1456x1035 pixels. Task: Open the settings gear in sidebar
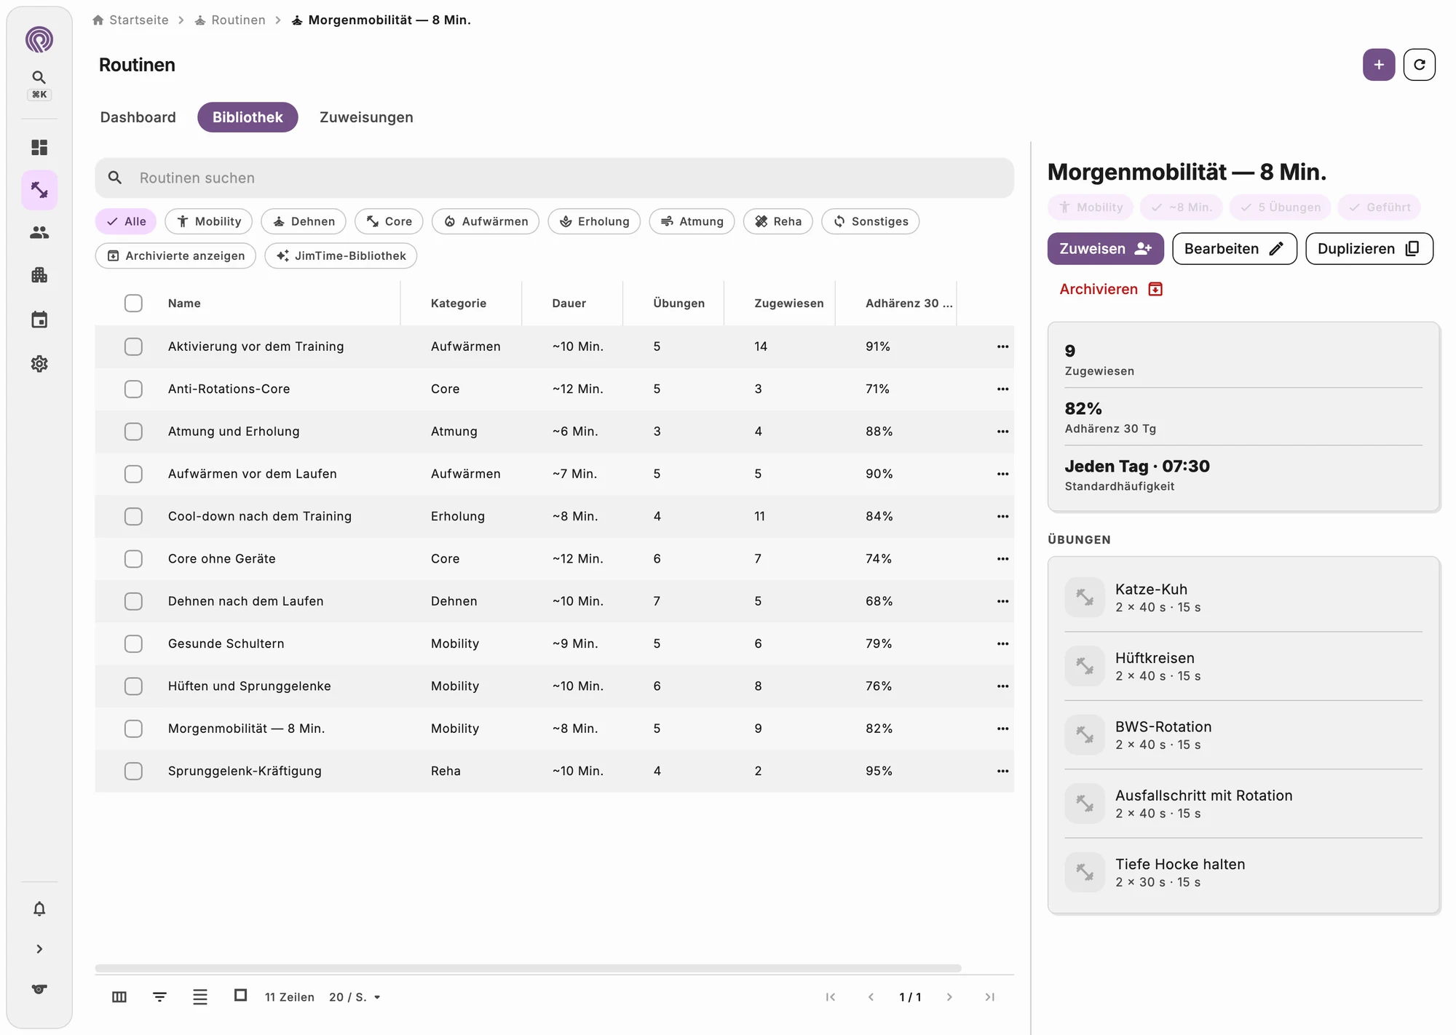(39, 363)
